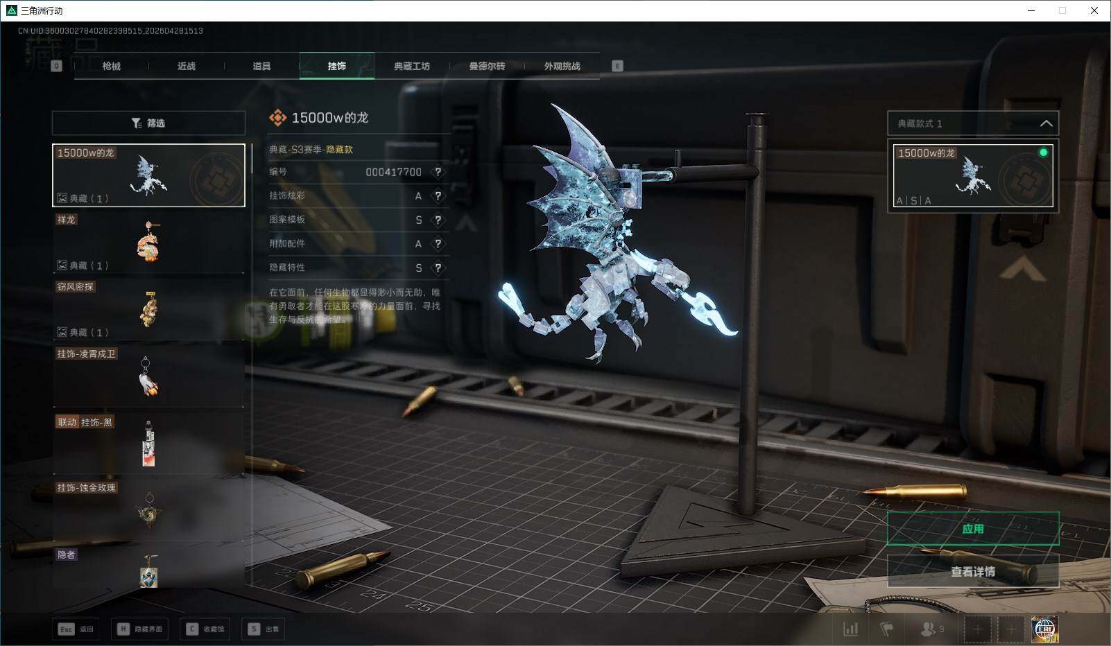
Task: Select the 祥龙 charm in the list
Action: point(148,242)
